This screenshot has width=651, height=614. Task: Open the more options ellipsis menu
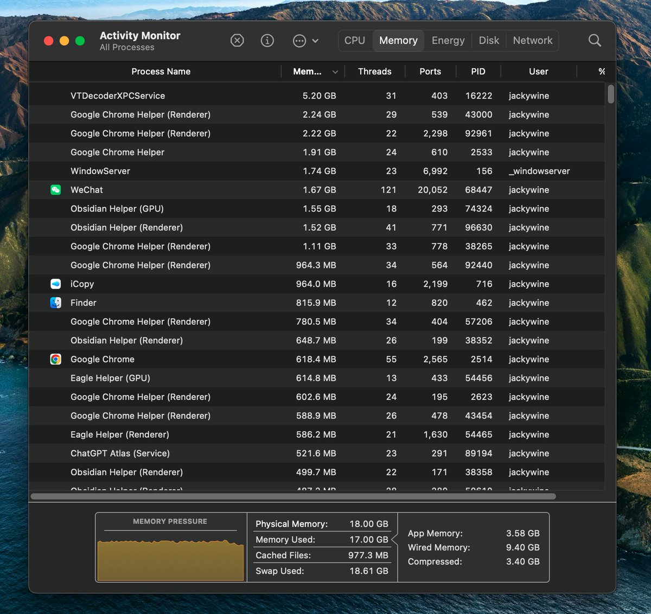(x=305, y=41)
